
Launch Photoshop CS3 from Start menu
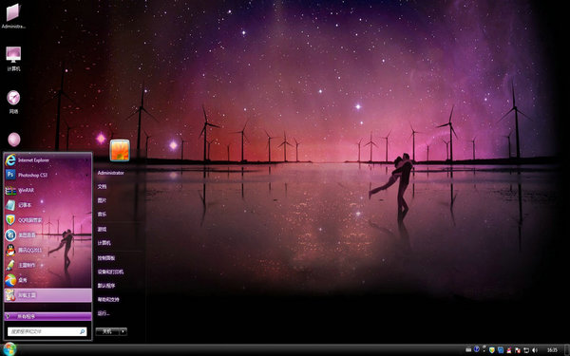(47, 175)
